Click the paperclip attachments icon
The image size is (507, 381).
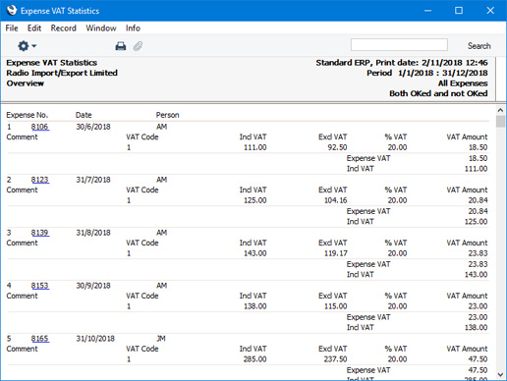coord(138,46)
